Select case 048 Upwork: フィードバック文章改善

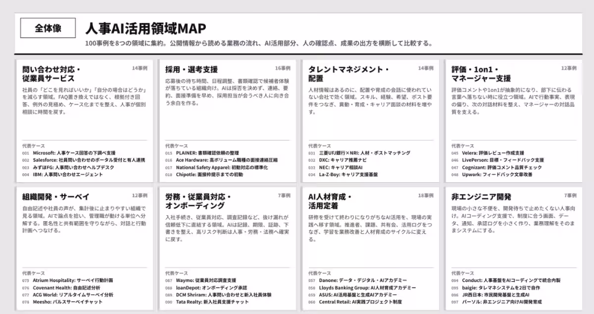[x=492, y=174]
